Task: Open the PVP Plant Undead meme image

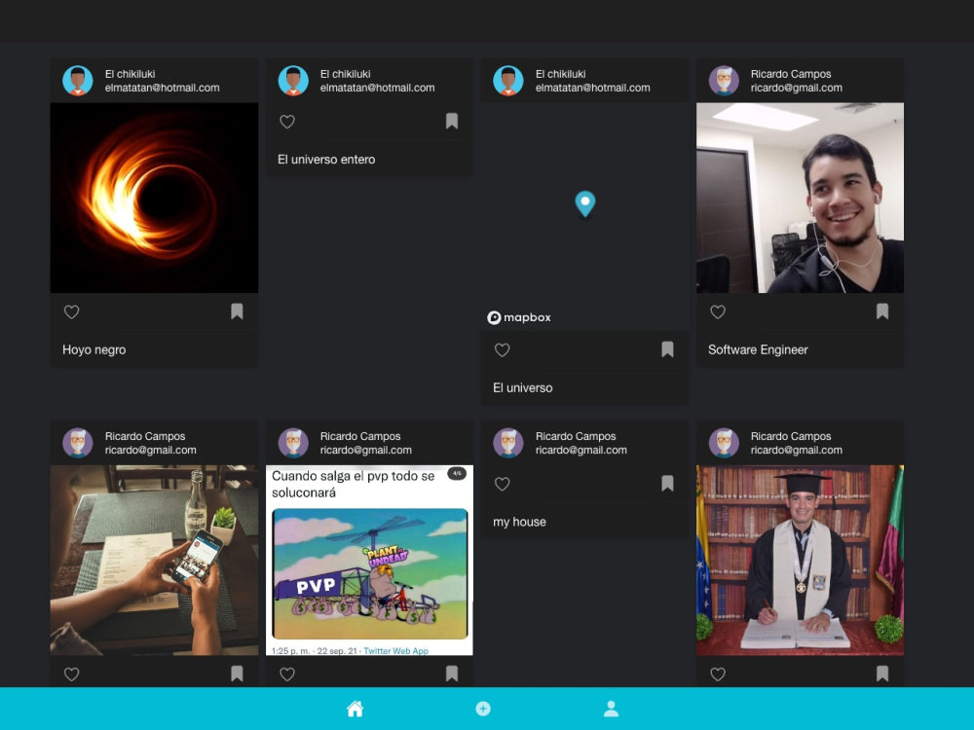Action: pos(369,560)
